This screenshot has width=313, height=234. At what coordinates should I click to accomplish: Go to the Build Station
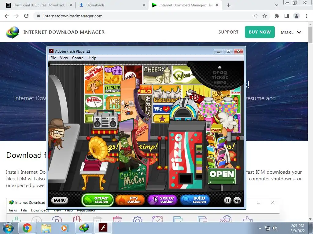tap(195, 200)
